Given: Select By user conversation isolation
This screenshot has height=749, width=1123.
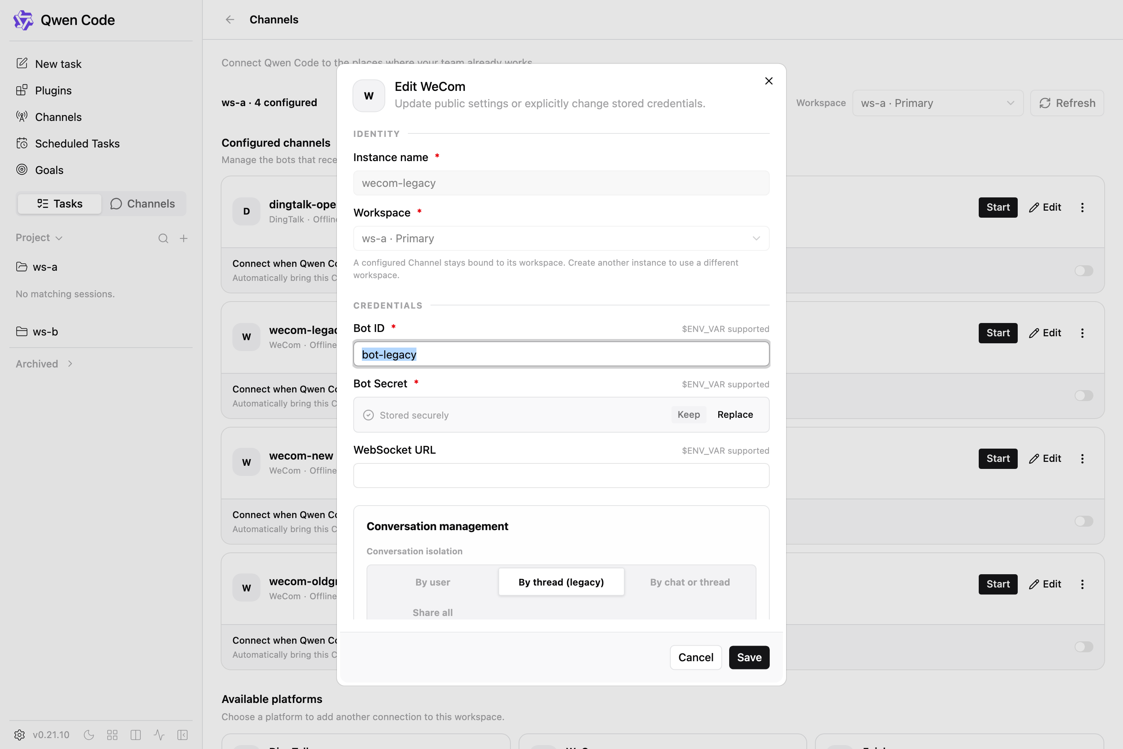Looking at the screenshot, I should point(432,582).
